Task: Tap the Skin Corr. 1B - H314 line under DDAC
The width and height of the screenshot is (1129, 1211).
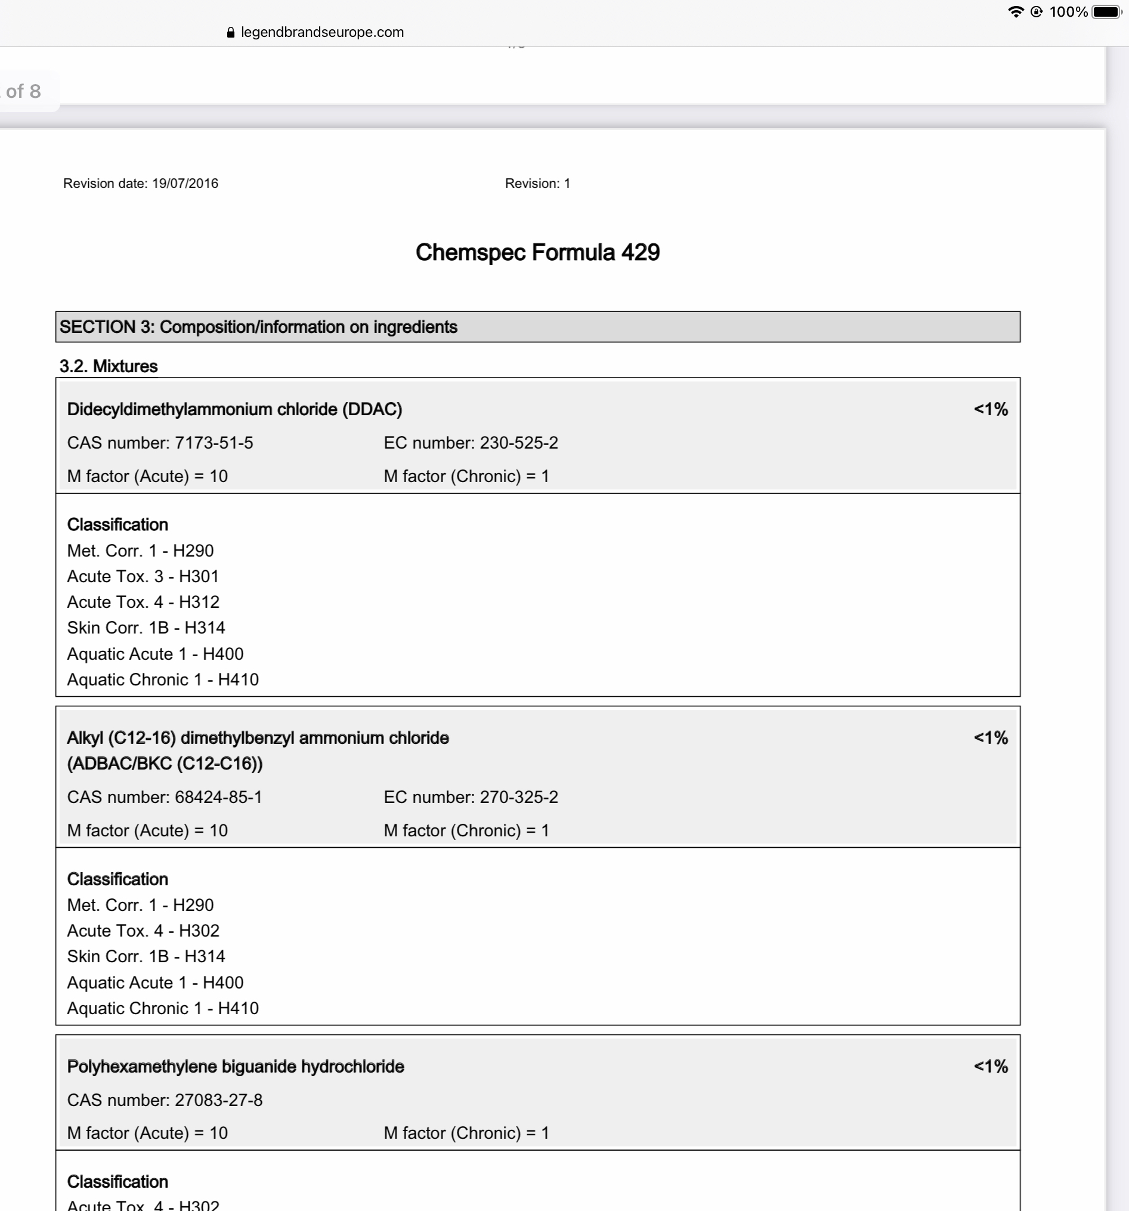Action: [146, 628]
